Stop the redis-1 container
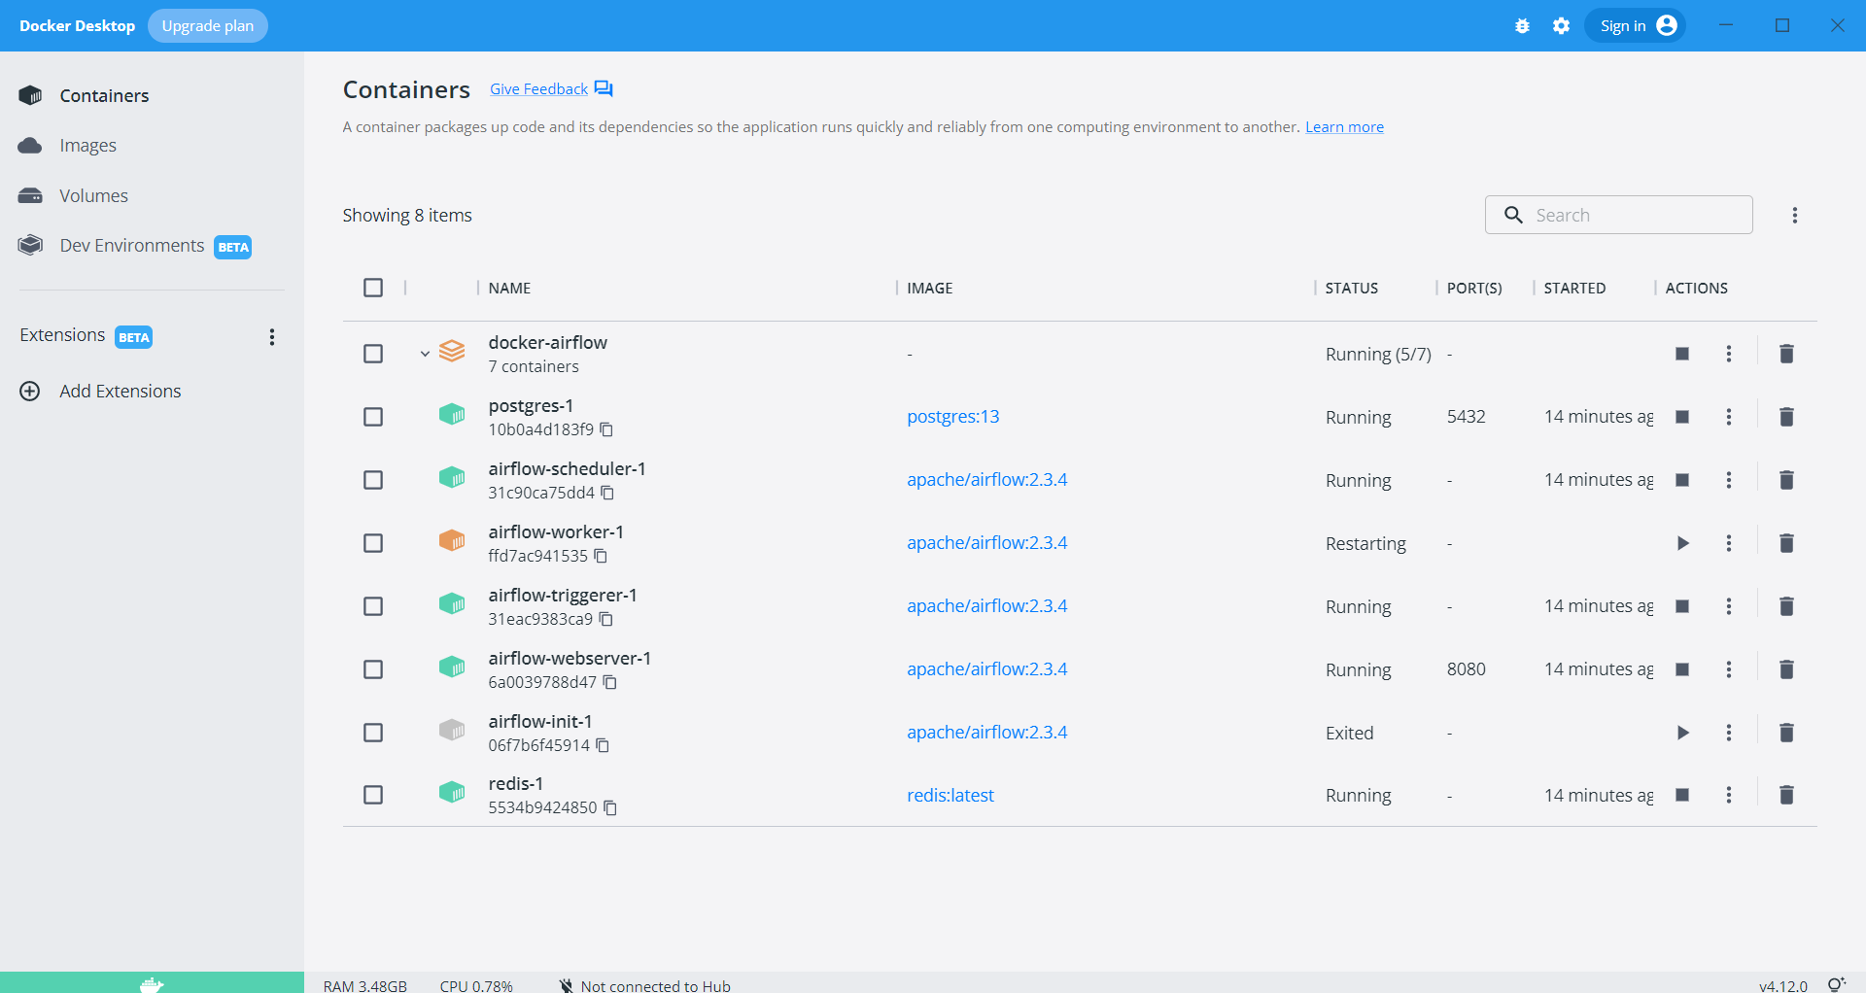 pyautogui.click(x=1682, y=795)
